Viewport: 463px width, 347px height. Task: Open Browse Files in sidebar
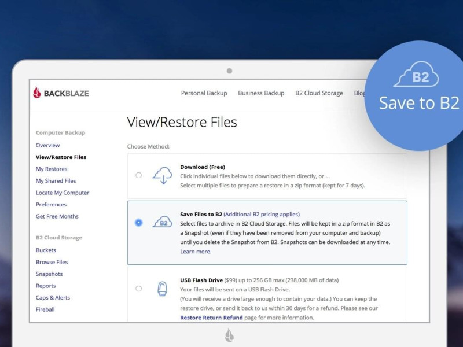point(52,262)
